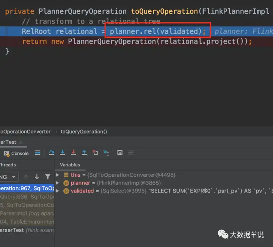Image resolution: width=273 pixels, height=247 pixels.
Task: Select the SqlToOperationCo stack frame row
Action: [x=27, y=205]
